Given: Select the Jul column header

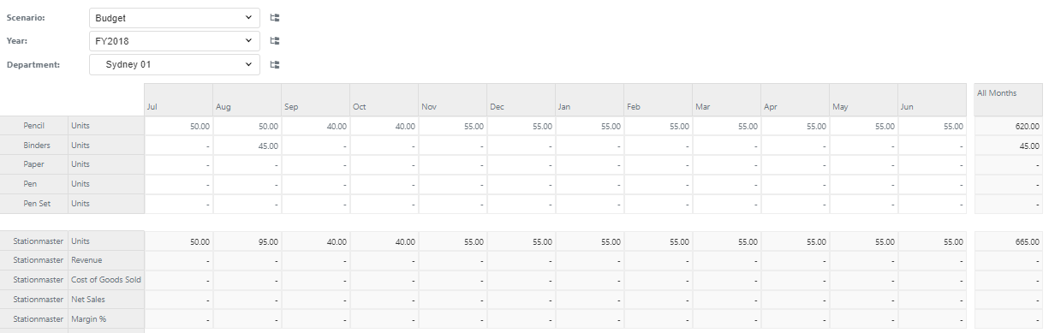Looking at the screenshot, I should point(179,99).
